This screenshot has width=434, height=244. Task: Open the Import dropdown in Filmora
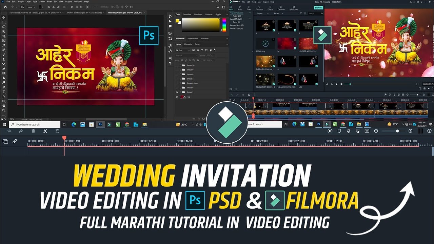(263, 14)
